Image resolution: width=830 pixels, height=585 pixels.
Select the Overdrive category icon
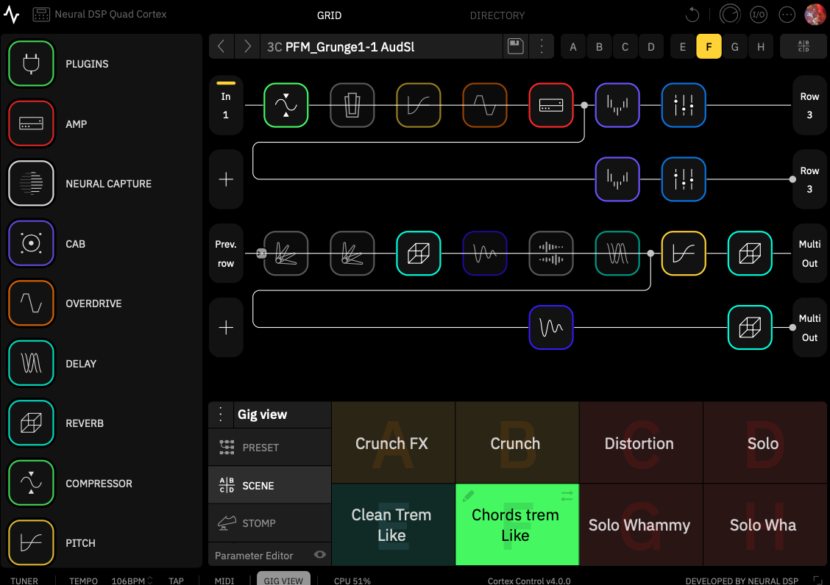click(31, 303)
